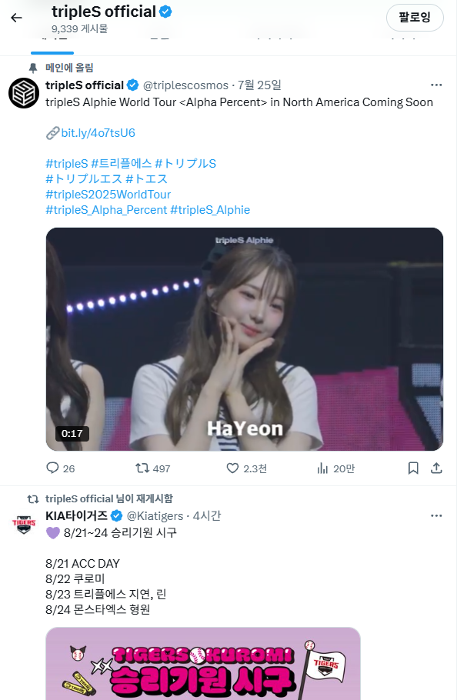Play the HaYeon video
Viewport: 467px width, 700px height.
[x=245, y=338]
